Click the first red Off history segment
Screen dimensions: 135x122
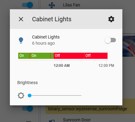click(69, 56)
